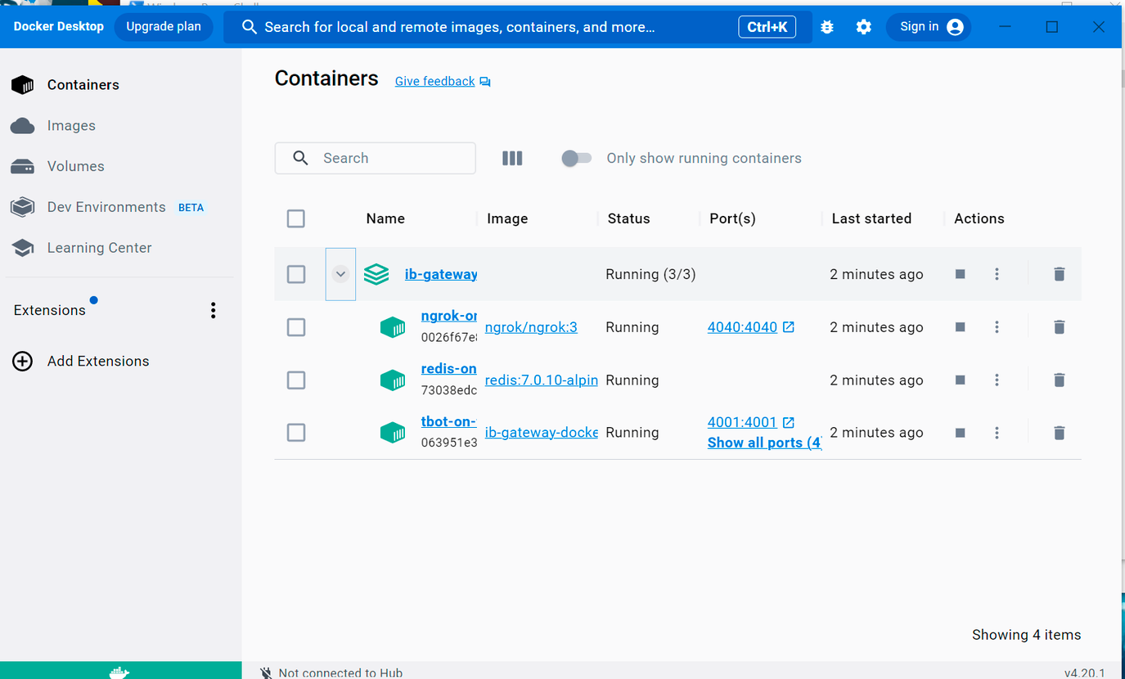The height and width of the screenshot is (679, 1125).
Task: Click the Upgrade plan button
Action: (x=164, y=27)
